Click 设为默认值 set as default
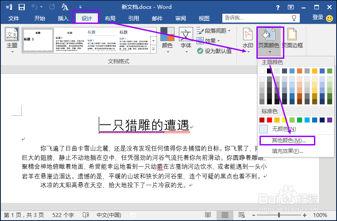 coord(214,51)
